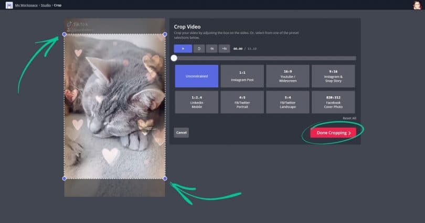The width and height of the screenshot is (425, 223).
Task: Click the restart video icon
Action: 199,49
